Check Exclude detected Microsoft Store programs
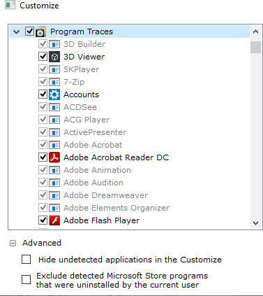This screenshot has width=263, height=296. [x=26, y=279]
